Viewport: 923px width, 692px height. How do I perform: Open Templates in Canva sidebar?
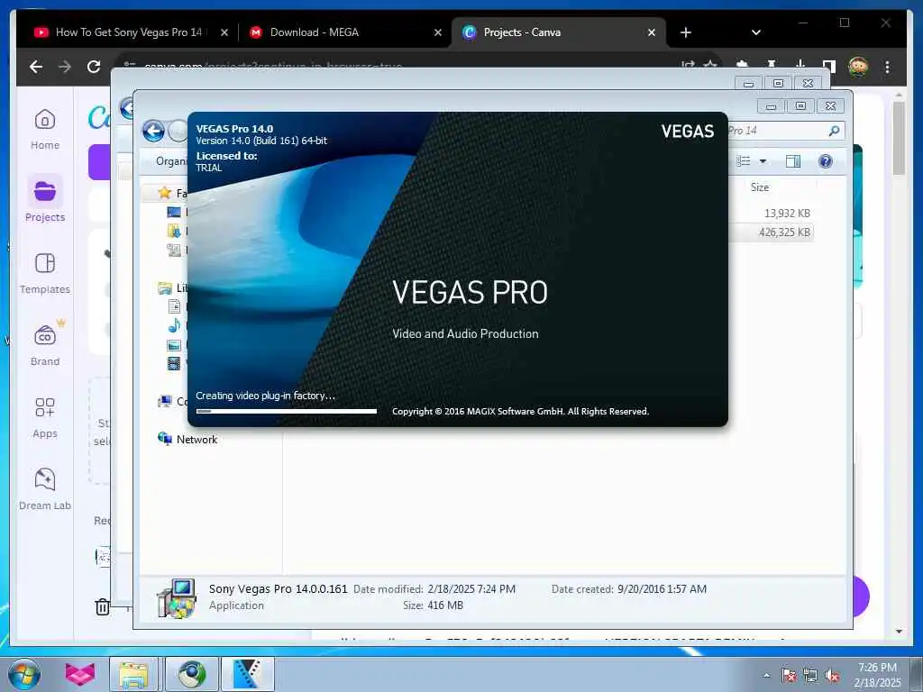click(45, 274)
